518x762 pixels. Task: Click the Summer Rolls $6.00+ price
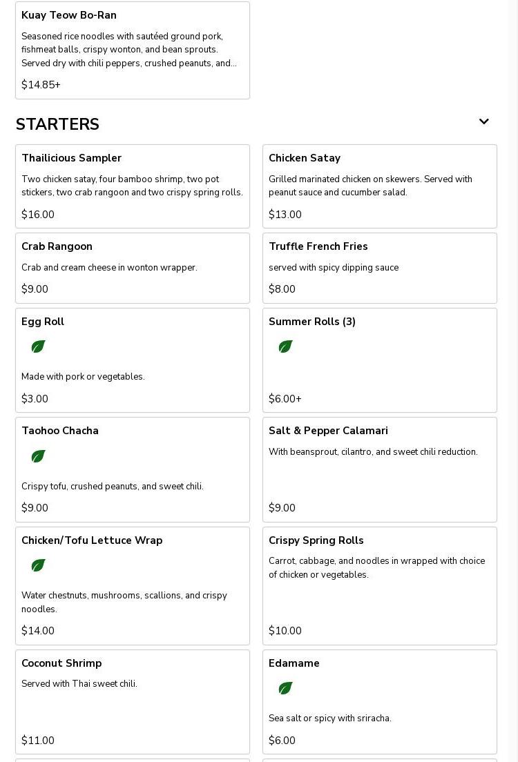pyautogui.click(x=285, y=399)
